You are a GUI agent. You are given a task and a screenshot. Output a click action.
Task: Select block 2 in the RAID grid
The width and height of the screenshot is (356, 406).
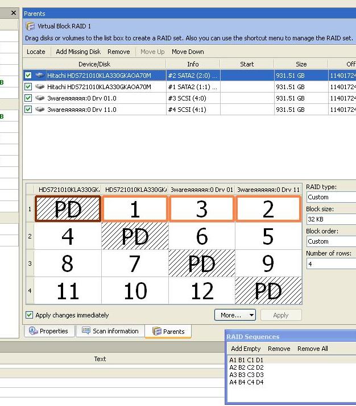tap(268, 209)
